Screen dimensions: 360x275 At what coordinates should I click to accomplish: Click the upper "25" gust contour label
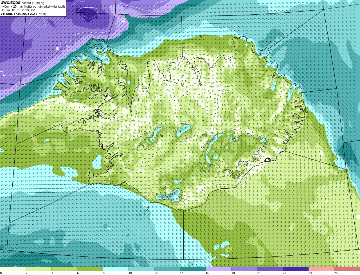(x=123, y=21)
